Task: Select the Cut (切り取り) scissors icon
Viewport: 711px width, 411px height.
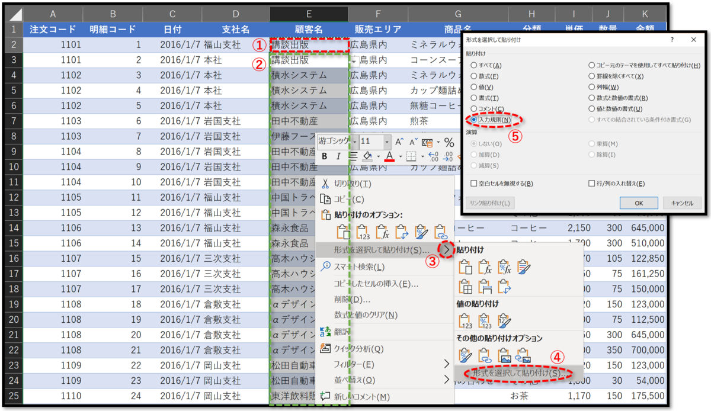Action: pos(325,184)
